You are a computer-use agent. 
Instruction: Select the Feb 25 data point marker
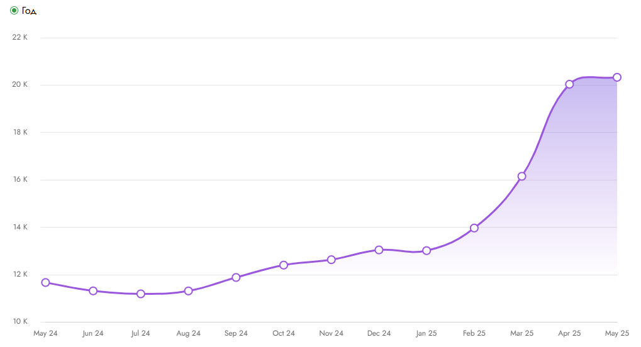pos(474,228)
